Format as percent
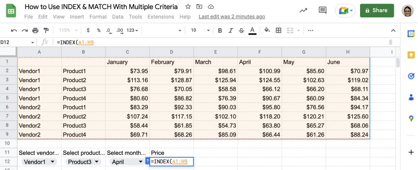This screenshot has height=170, width=418. pos(99,30)
